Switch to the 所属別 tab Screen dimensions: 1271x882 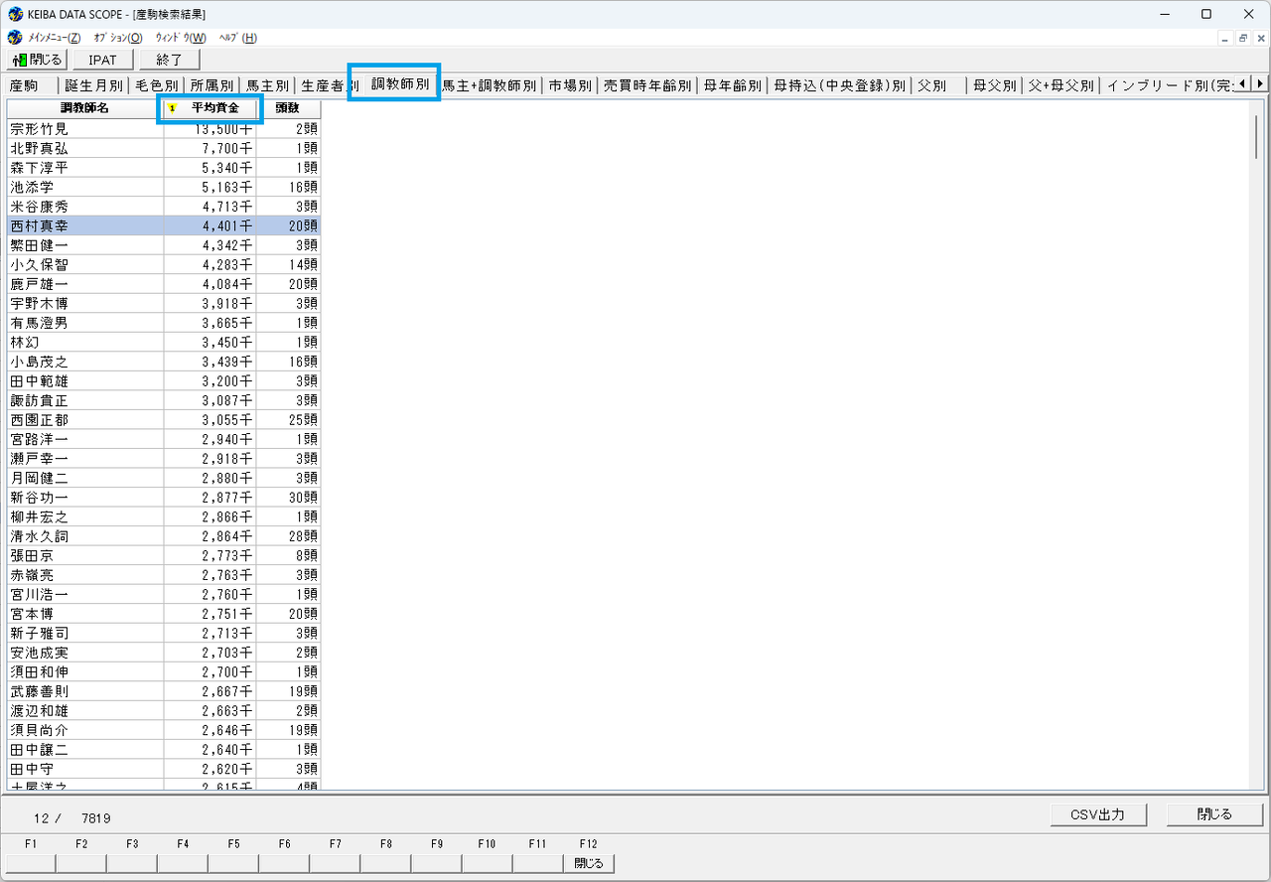click(x=212, y=85)
